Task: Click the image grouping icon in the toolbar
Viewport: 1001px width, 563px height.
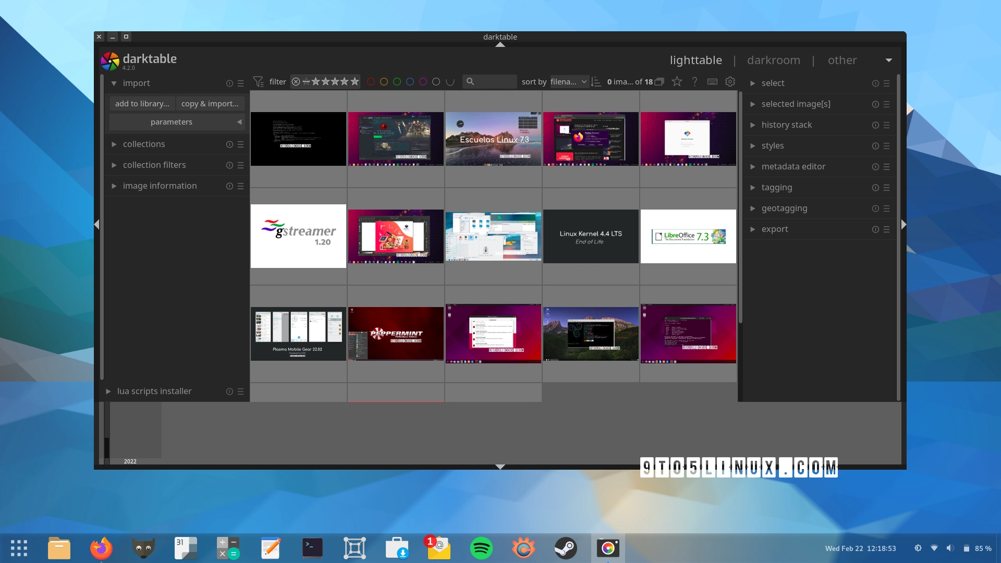Action: [x=660, y=81]
